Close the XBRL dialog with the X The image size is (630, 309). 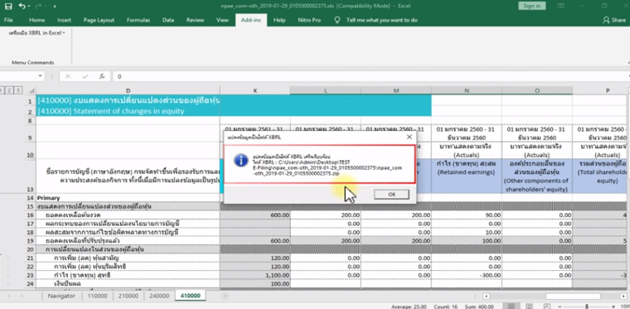[x=409, y=137]
